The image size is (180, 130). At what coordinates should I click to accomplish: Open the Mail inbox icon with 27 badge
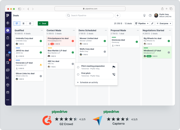pos(8,55)
